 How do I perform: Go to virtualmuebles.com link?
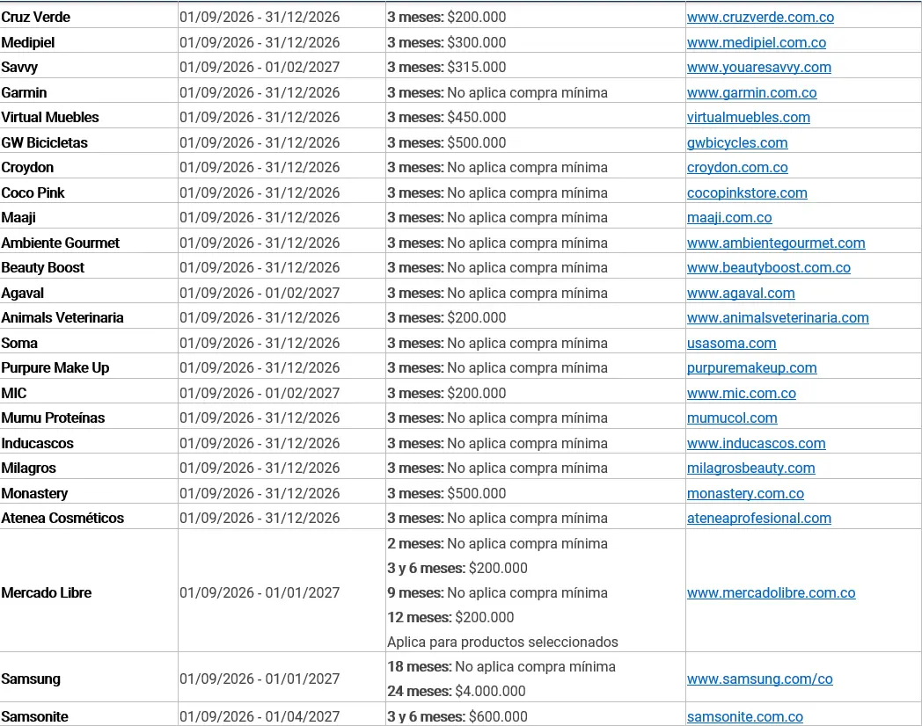[748, 117]
